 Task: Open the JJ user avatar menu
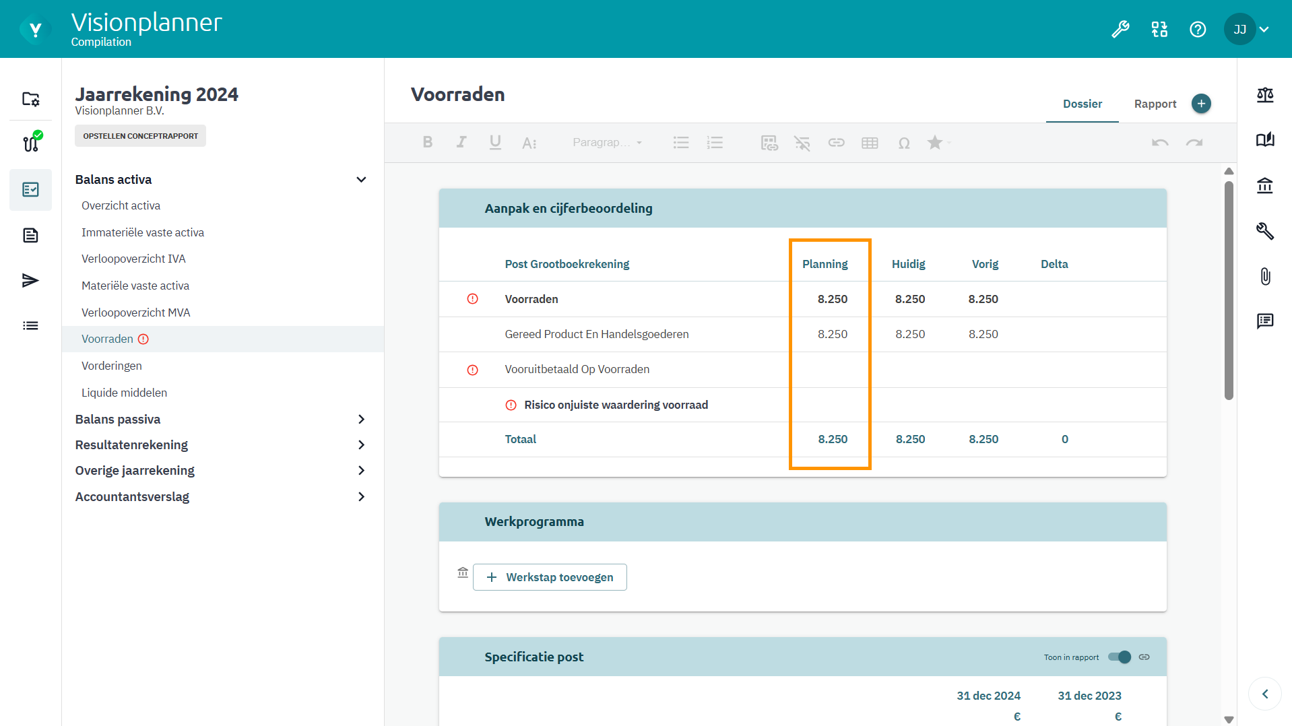click(x=1239, y=30)
